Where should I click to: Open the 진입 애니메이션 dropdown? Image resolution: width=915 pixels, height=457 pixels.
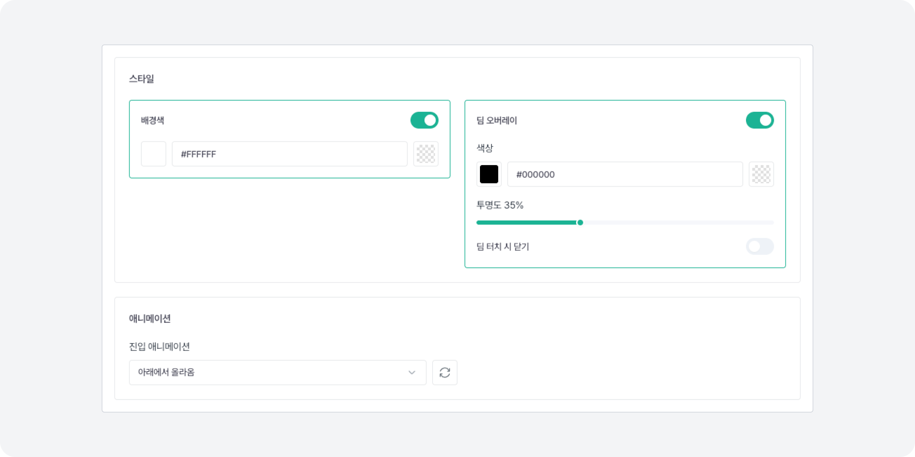pos(278,372)
